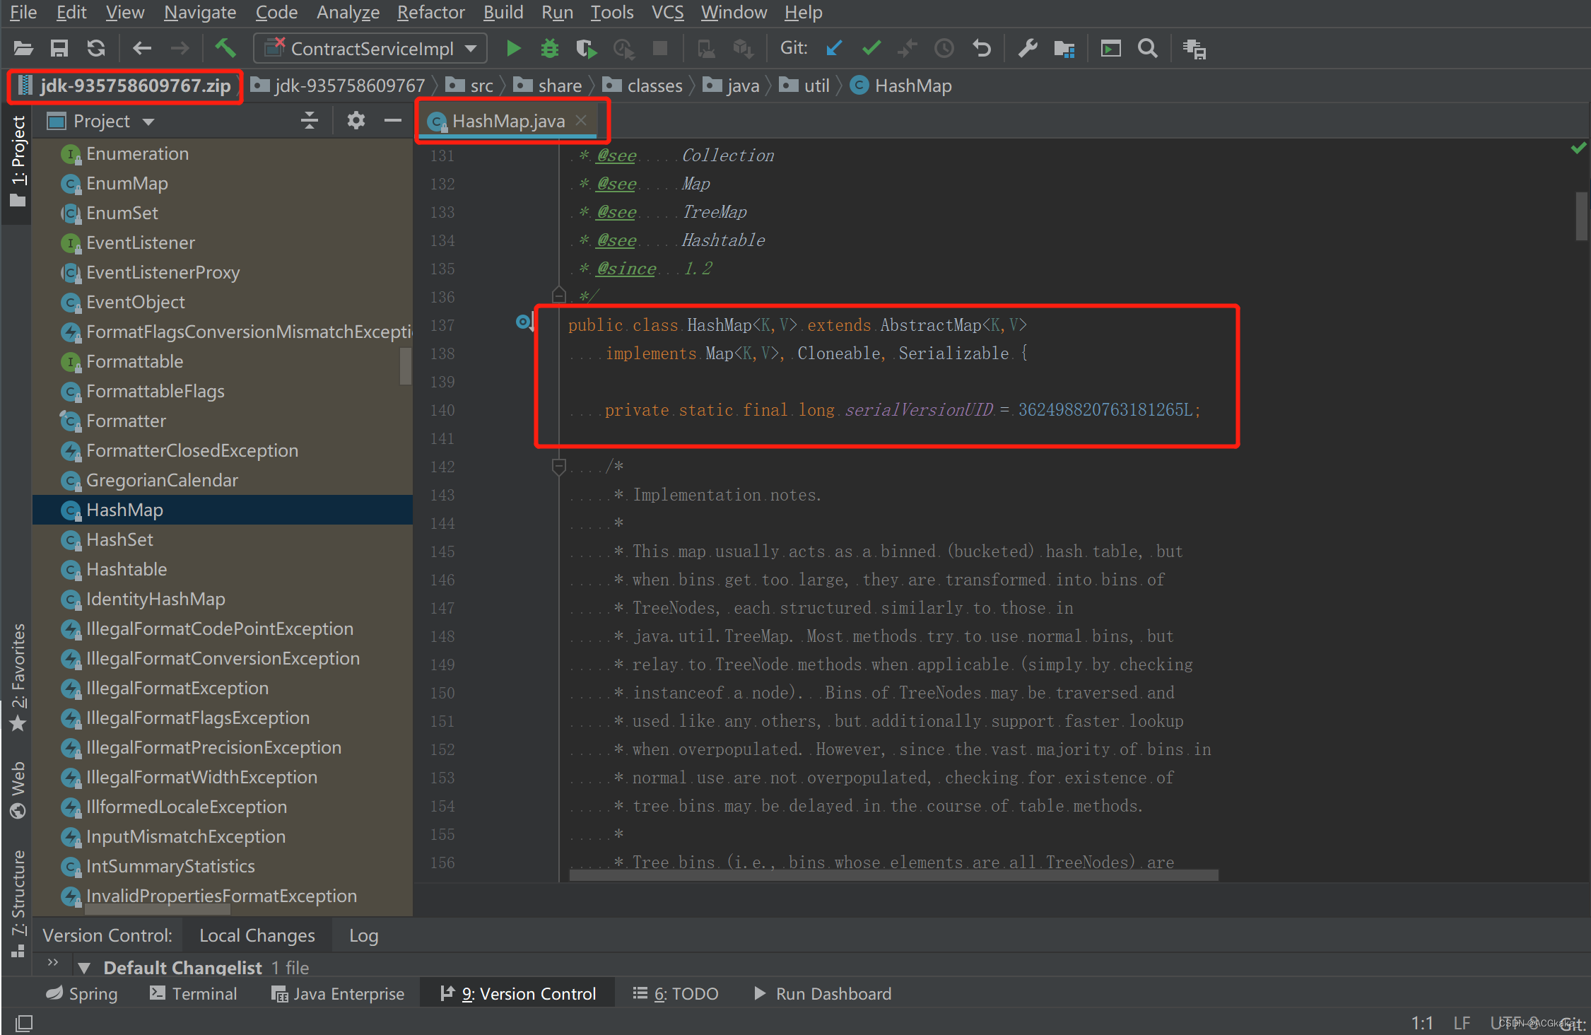Click the Git Update Project arrow
The width and height of the screenshot is (1591, 1035).
pyautogui.click(x=834, y=49)
